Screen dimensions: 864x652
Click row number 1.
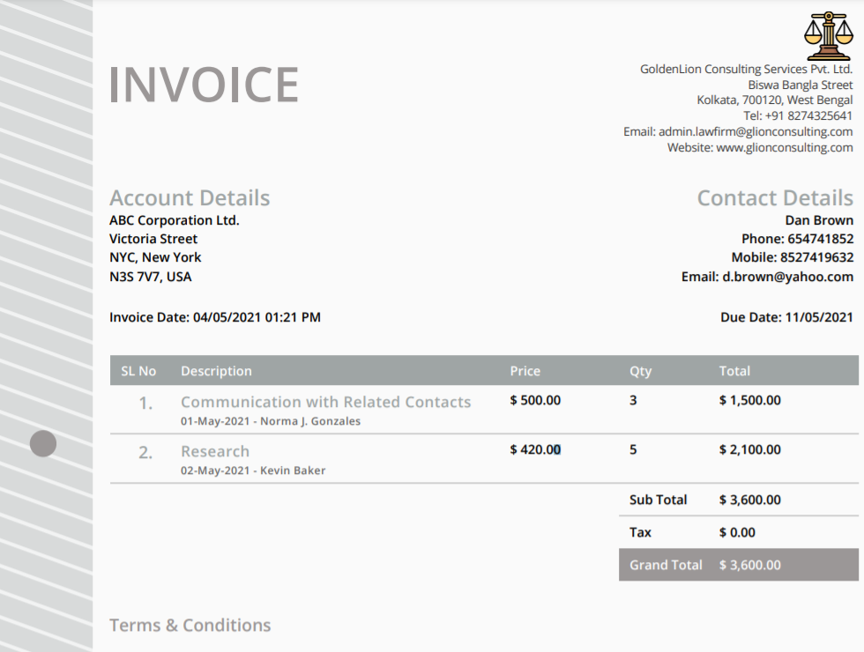pyautogui.click(x=145, y=404)
